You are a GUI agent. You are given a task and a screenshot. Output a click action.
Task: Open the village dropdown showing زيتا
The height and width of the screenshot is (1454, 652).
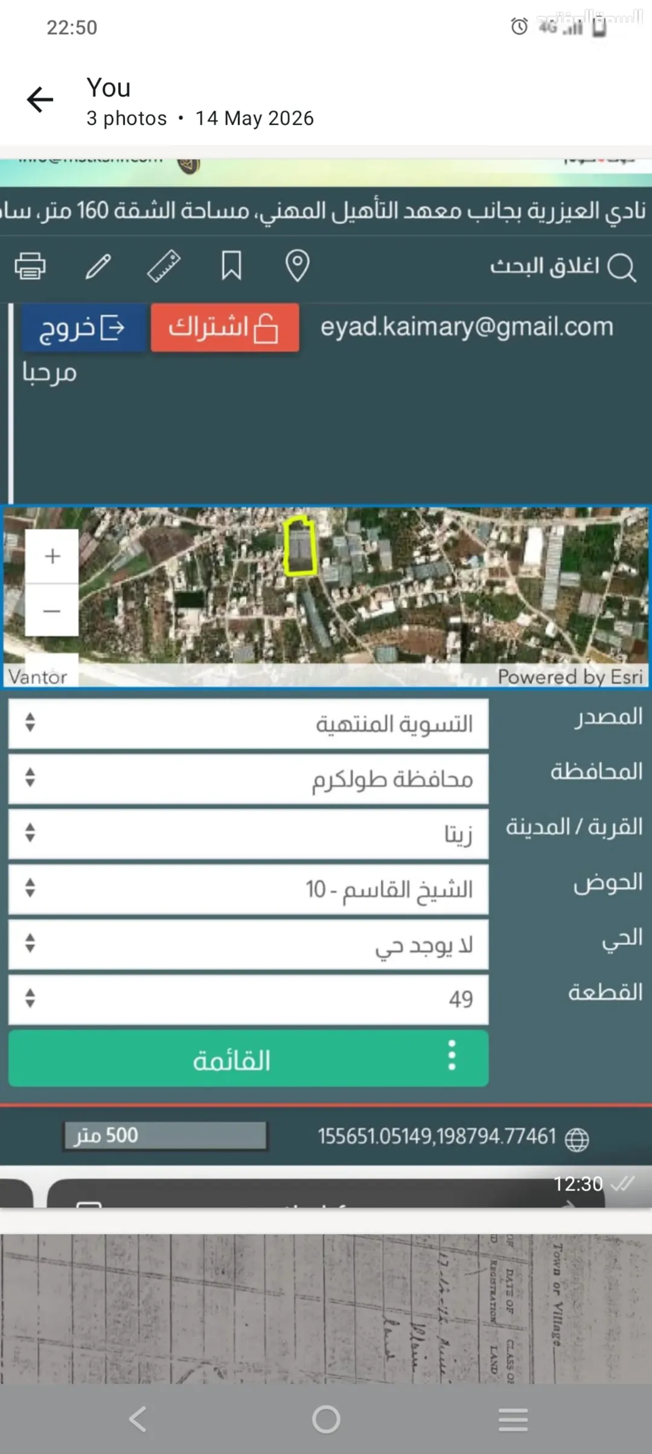click(248, 834)
